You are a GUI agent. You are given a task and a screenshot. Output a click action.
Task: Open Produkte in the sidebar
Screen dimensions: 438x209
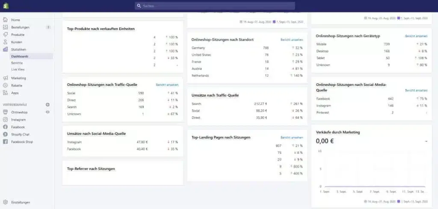point(18,35)
